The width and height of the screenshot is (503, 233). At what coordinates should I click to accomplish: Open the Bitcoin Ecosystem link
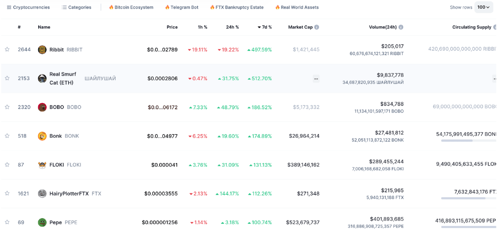(131, 7)
